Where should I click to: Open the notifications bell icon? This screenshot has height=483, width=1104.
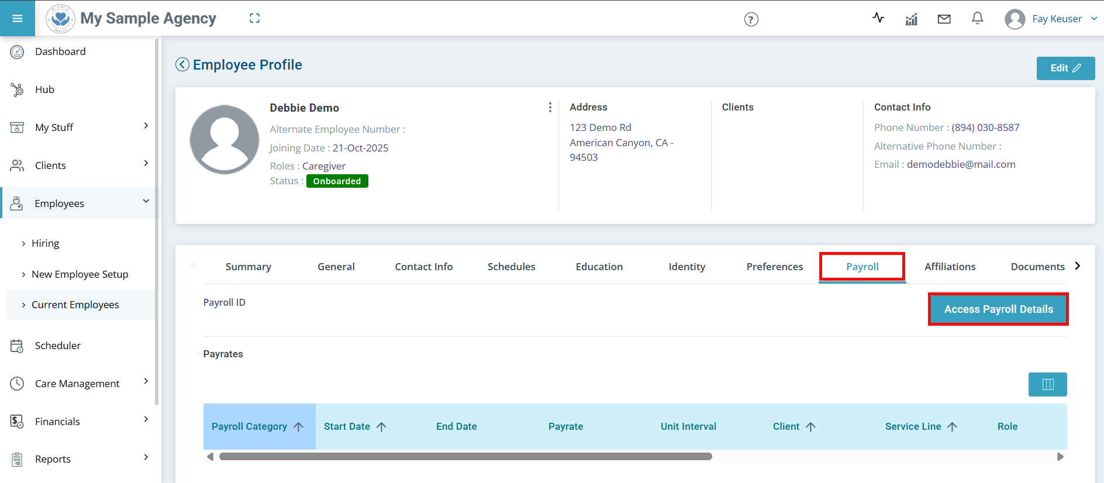pyautogui.click(x=977, y=18)
